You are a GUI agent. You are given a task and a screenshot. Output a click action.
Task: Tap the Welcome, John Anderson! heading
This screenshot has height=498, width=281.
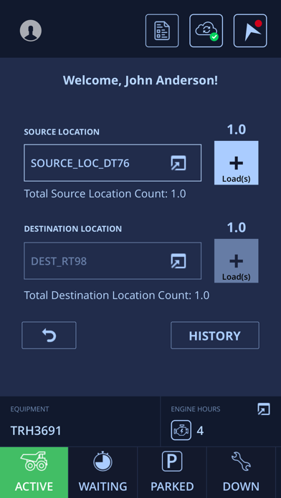pyautogui.click(x=140, y=80)
